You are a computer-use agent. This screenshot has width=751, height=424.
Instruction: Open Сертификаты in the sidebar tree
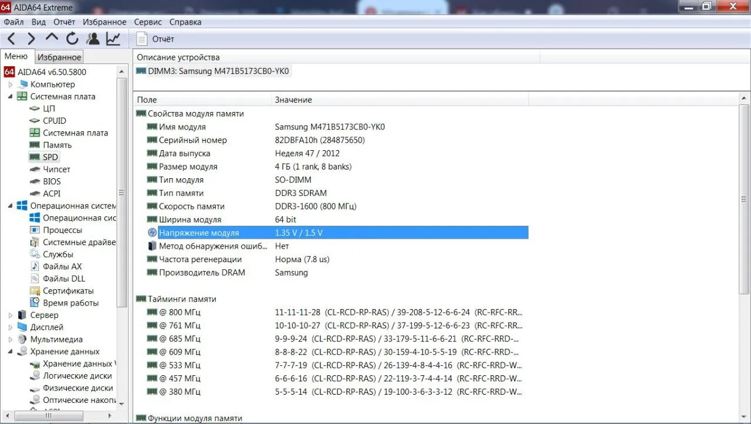click(68, 291)
